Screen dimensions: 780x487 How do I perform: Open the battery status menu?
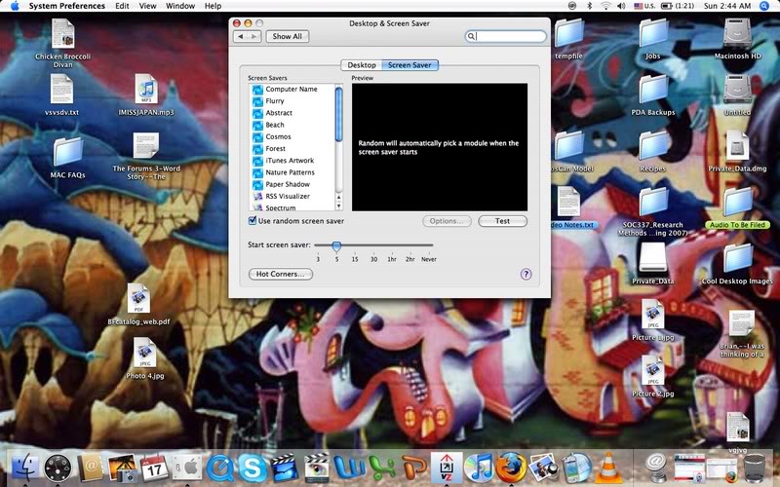[678, 6]
